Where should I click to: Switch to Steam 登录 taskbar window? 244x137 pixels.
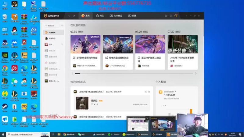tap(99, 134)
